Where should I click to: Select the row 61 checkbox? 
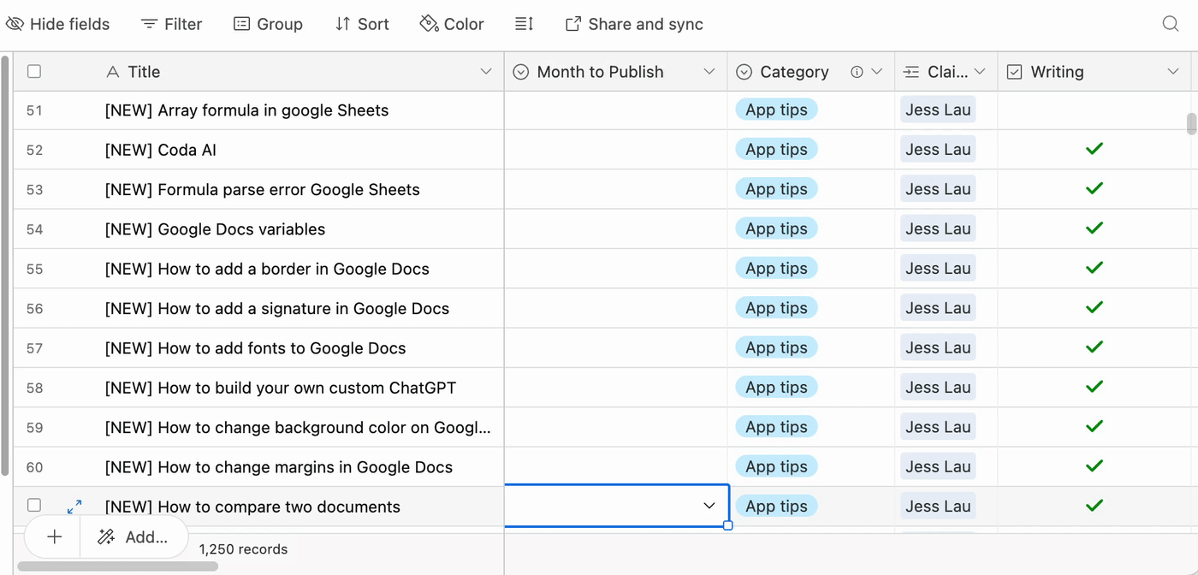tap(34, 506)
